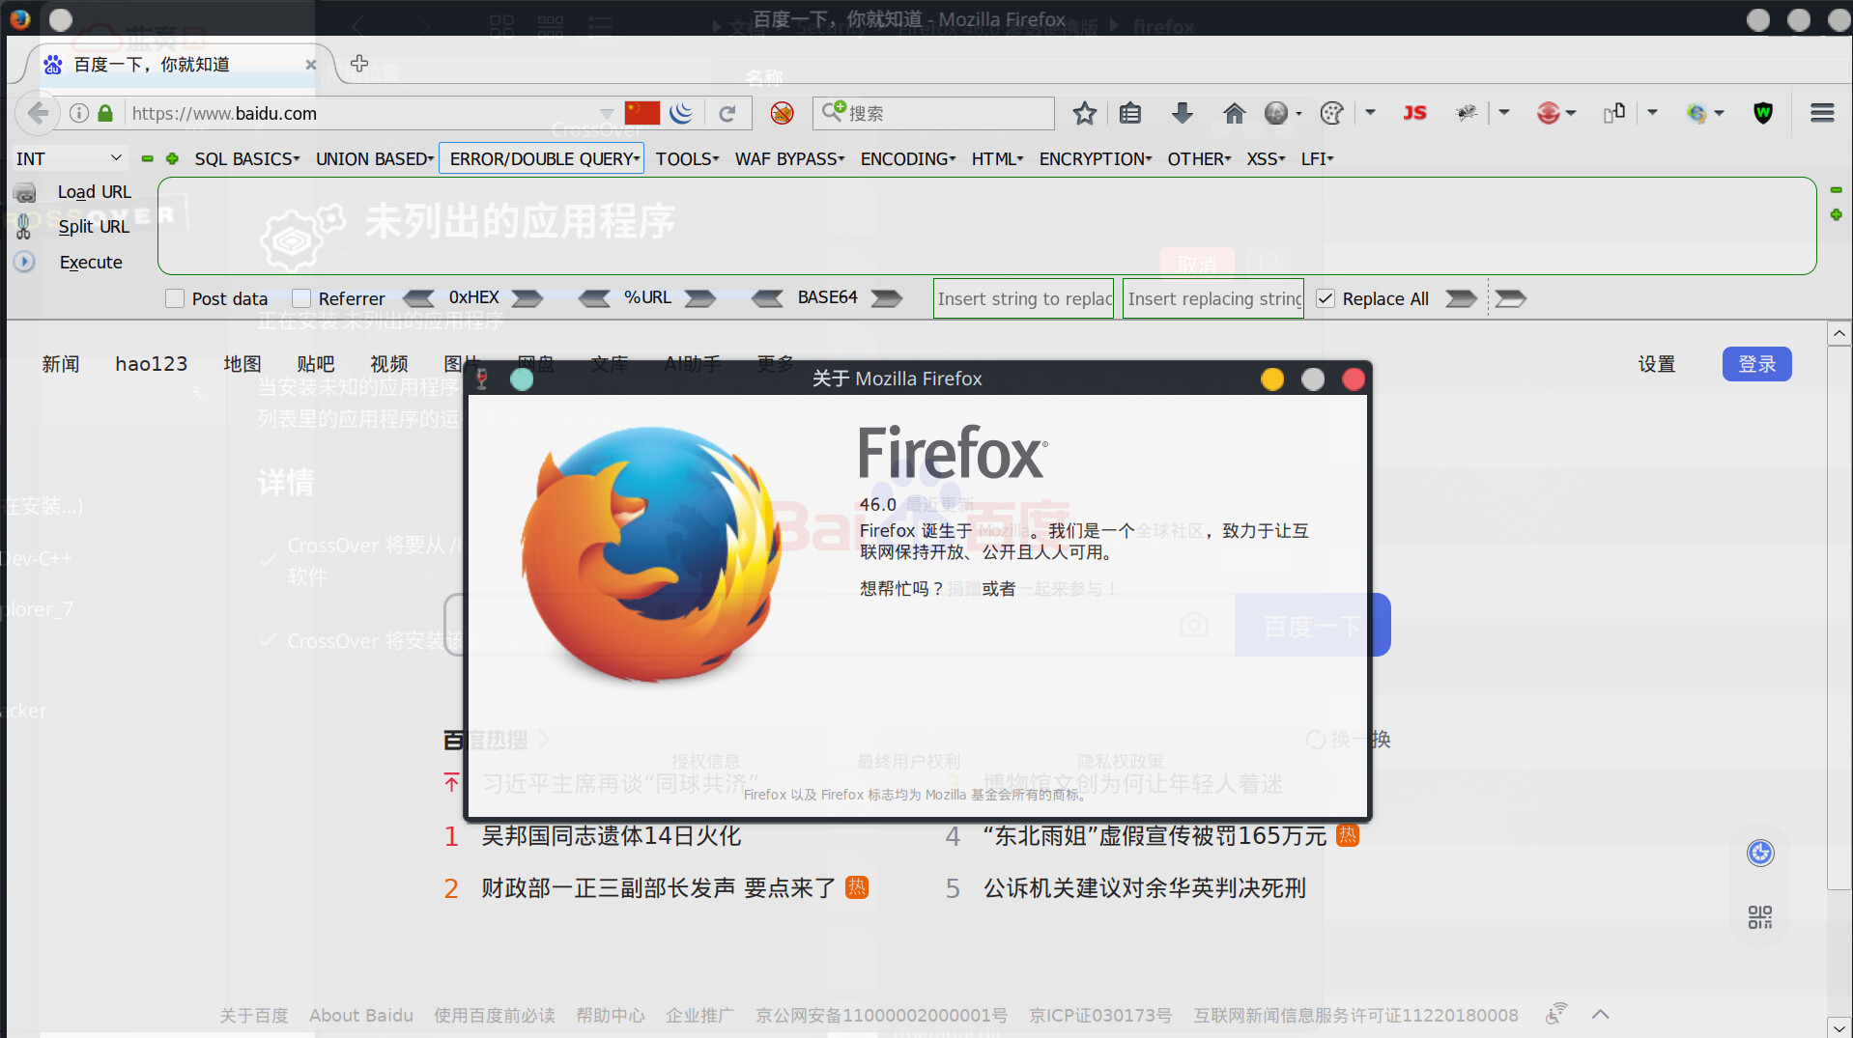This screenshot has height=1038, width=1853.
Task: Expand the TOOLS menu
Action: point(688,158)
